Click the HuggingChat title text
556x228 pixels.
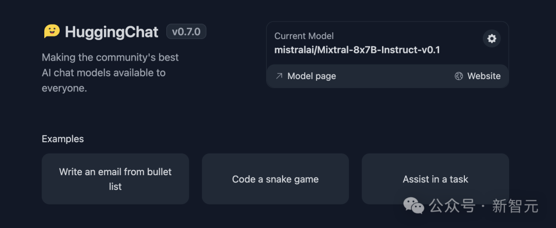click(112, 32)
